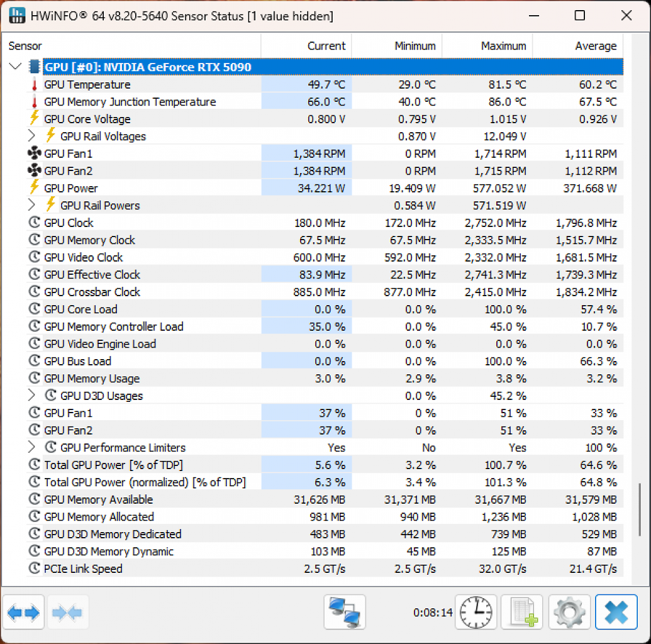Click the clock reset timer icon
This screenshot has height=644, width=651.
click(476, 612)
